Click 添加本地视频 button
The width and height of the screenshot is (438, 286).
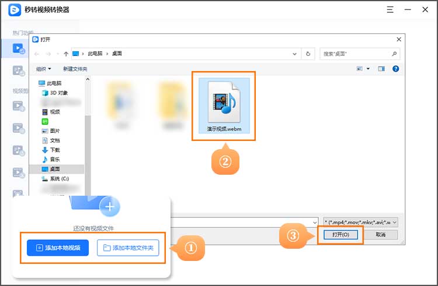coord(57,248)
